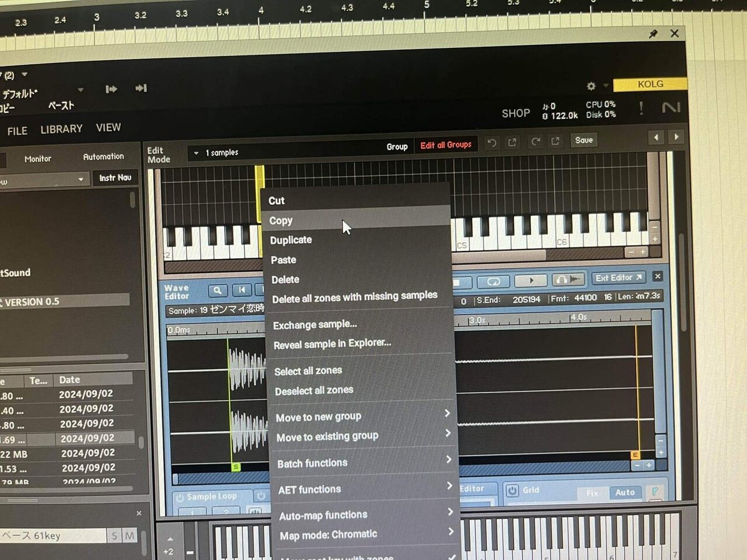The height and width of the screenshot is (560, 747).
Task: Switch to the Monitor tab
Action: tap(38, 159)
